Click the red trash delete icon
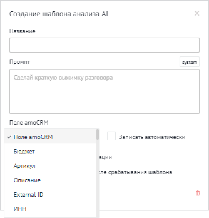209x218 pixels. 197,193
